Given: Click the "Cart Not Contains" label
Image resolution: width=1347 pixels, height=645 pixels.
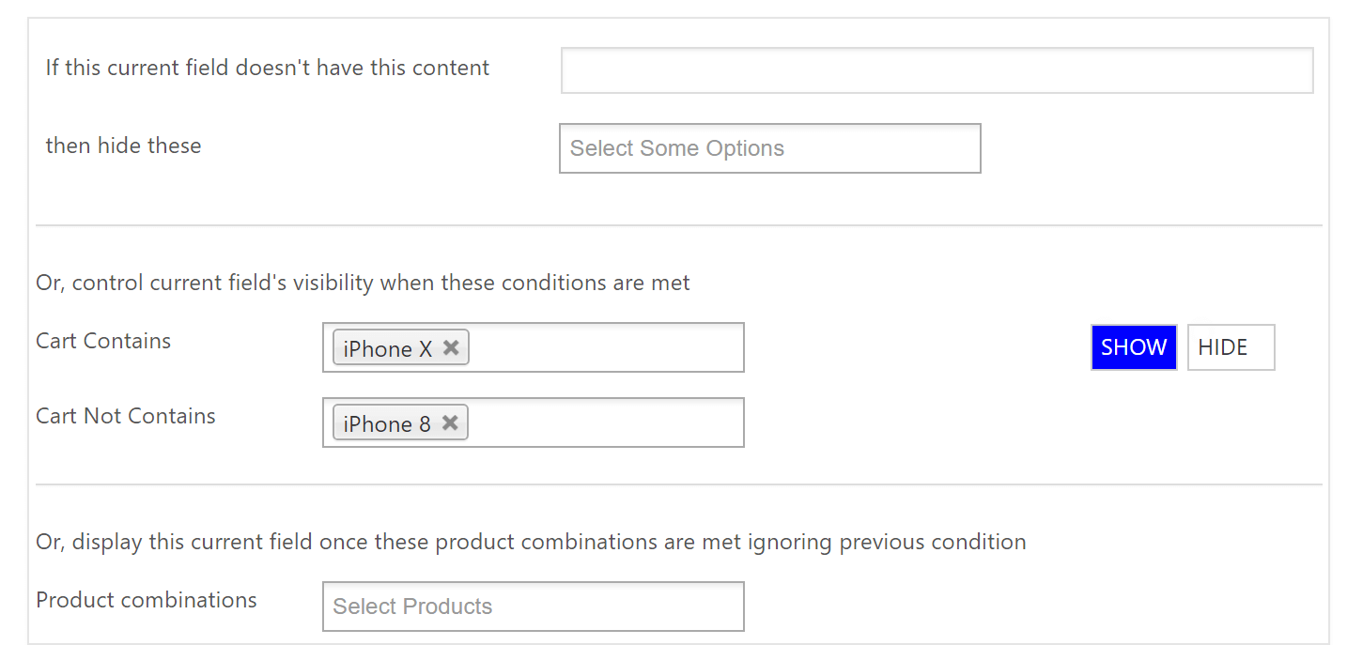Looking at the screenshot, I should pos(125,416).
